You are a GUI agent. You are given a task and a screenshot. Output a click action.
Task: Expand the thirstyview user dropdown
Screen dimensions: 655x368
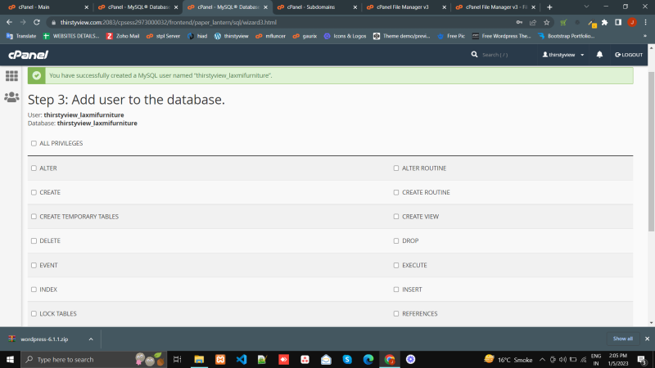click(564, 54)
